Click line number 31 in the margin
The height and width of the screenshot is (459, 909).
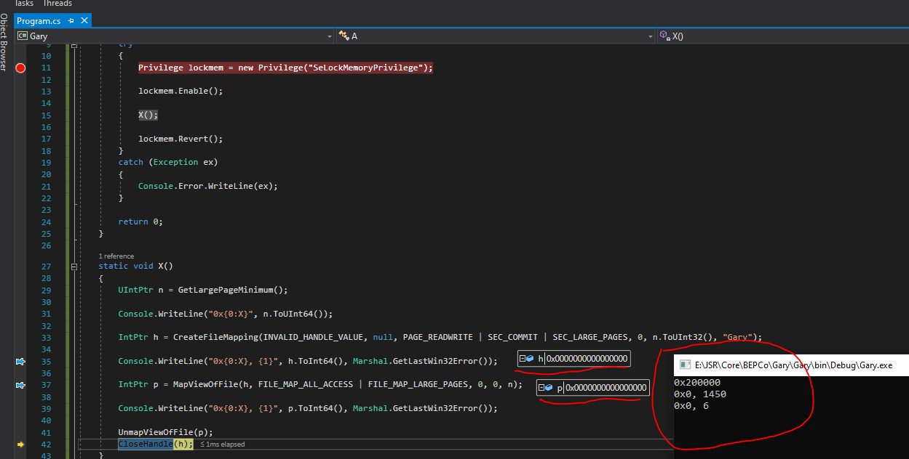(47, 314)
